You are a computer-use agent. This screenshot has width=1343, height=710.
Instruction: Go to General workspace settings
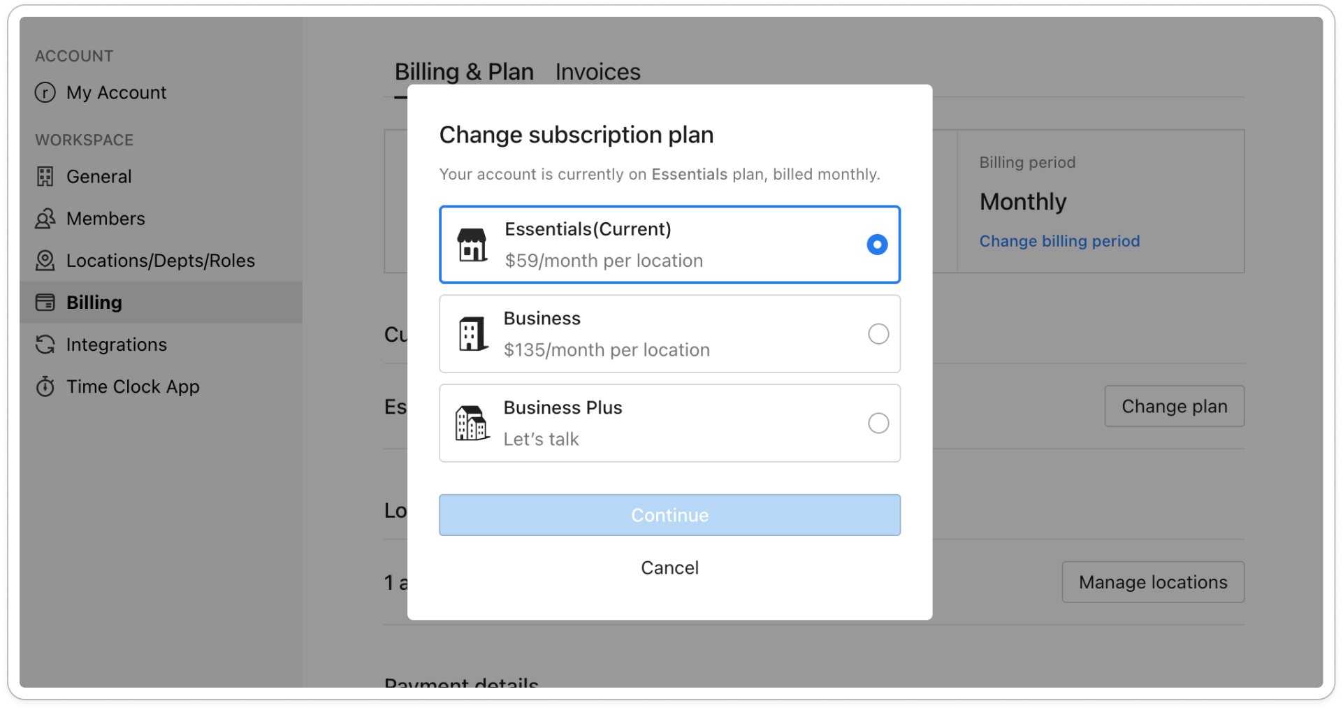[99, 177]
